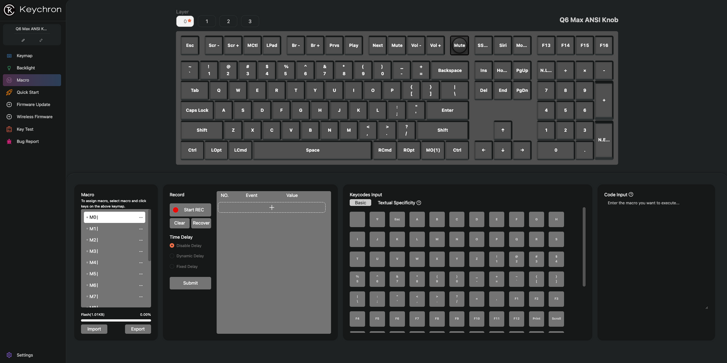The width and height of the screenshot is (727, 363).
Task: Choose the Disable Delay radio option
Action: coord(172,246)
